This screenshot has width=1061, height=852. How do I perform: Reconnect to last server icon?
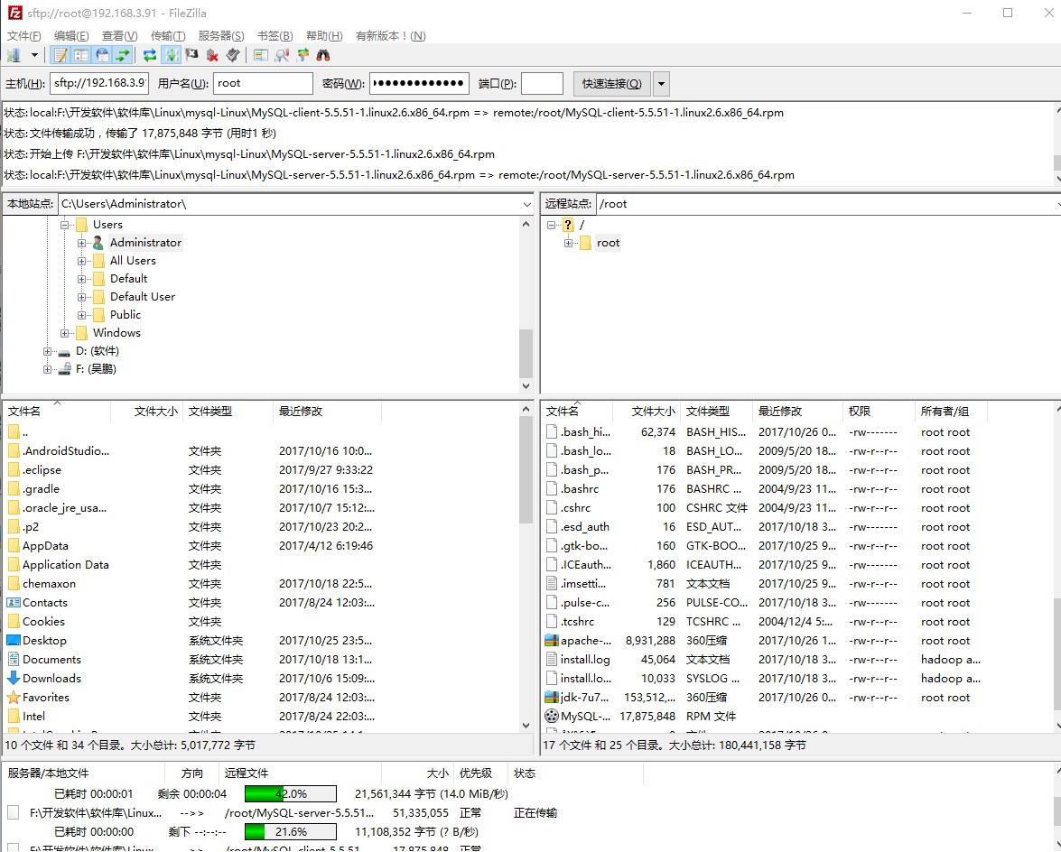[x=233, y=55]
